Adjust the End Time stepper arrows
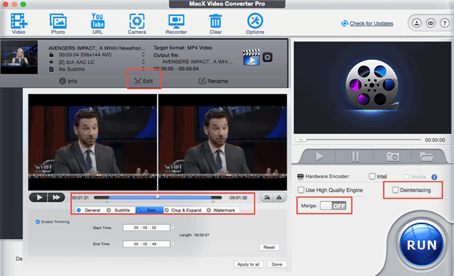 173,244
